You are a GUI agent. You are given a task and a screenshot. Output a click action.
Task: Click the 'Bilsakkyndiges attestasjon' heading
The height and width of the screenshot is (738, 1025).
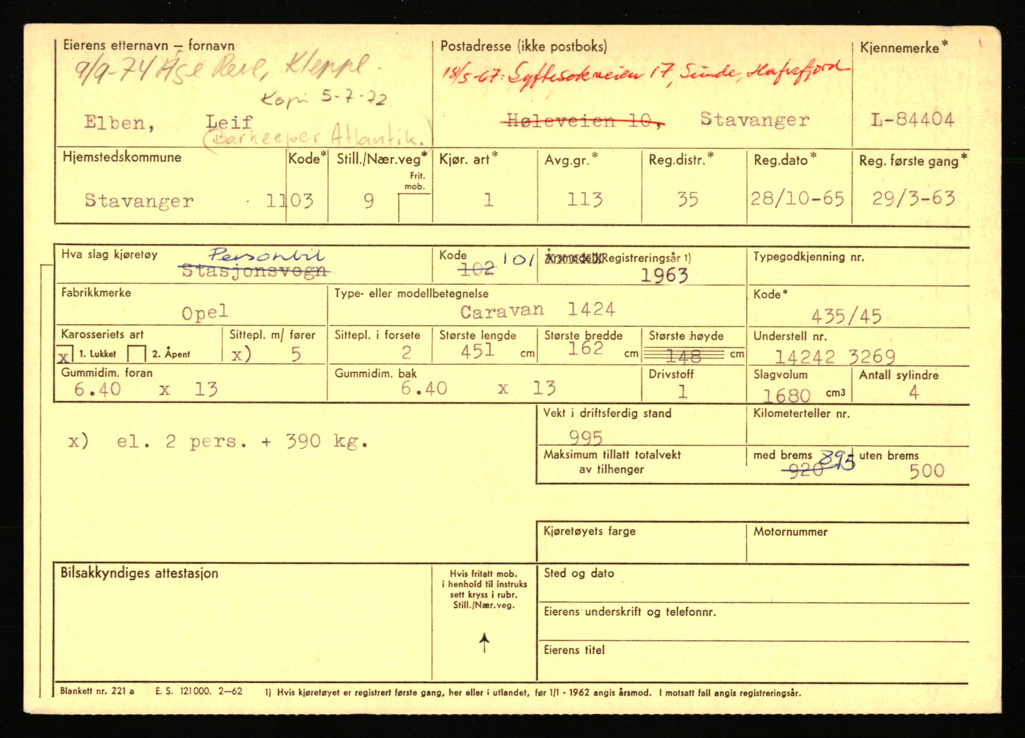point(140,573)
